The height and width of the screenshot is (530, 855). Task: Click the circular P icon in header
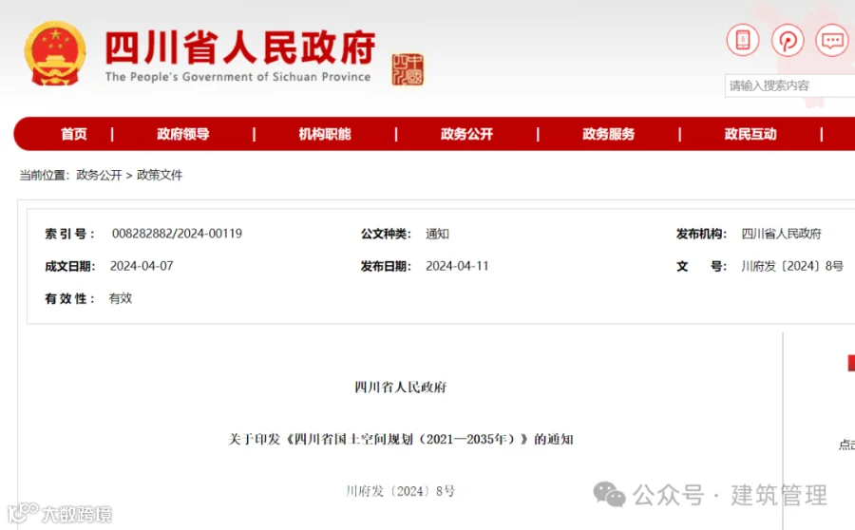[x=788, y=40]
